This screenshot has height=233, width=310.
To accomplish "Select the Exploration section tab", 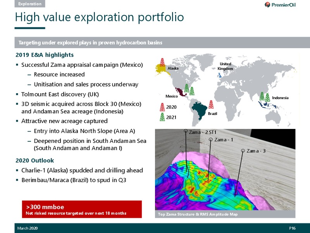I will click(30, 4).
